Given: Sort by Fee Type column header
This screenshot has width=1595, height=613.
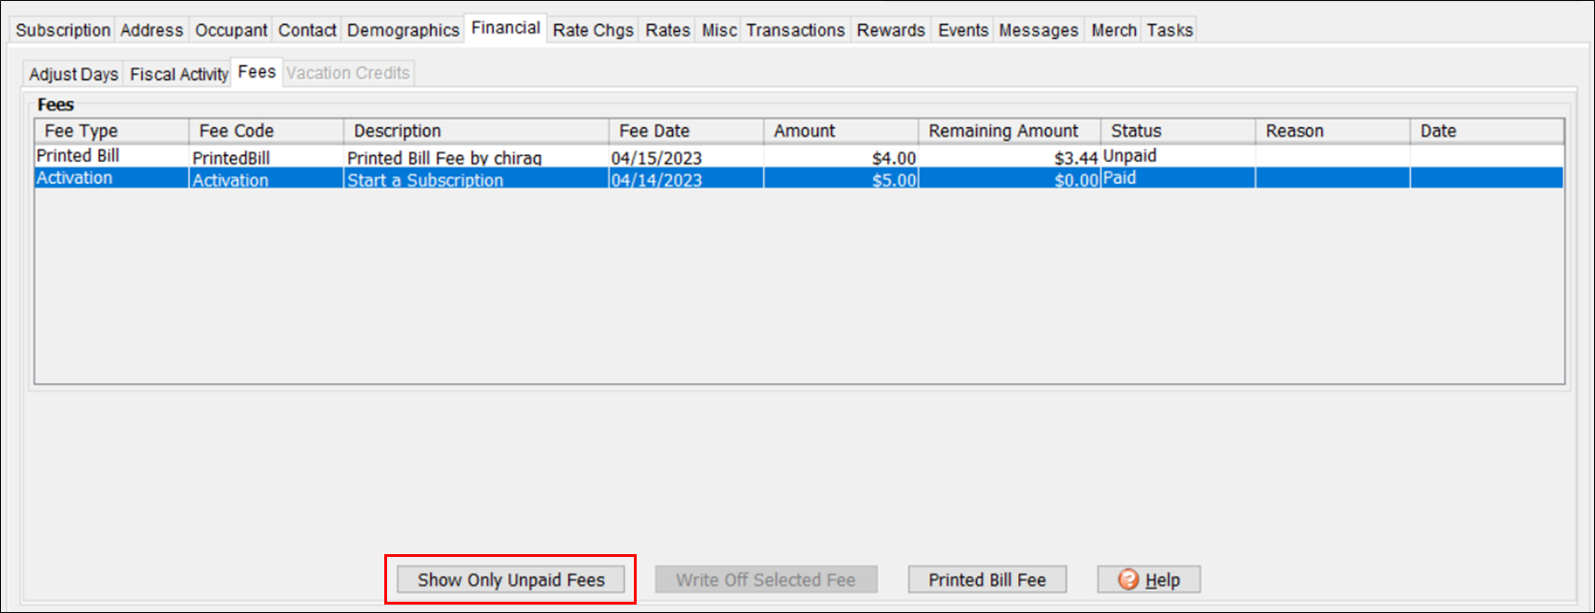Looking at the screenshot, I should [111, 131].
